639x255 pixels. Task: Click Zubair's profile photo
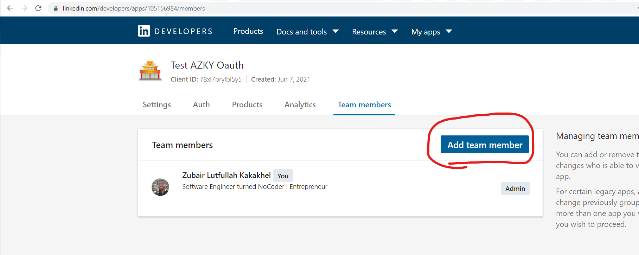160,187
